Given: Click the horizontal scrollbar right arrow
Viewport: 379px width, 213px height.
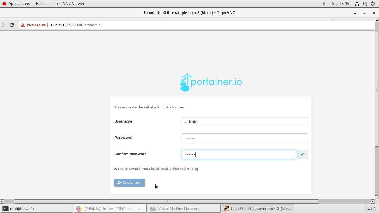Looking at the screenshot, I should (x=373, y=201).
